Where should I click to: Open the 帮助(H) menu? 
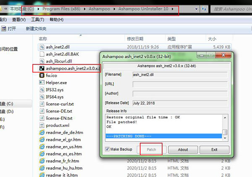tap(57, 20)
